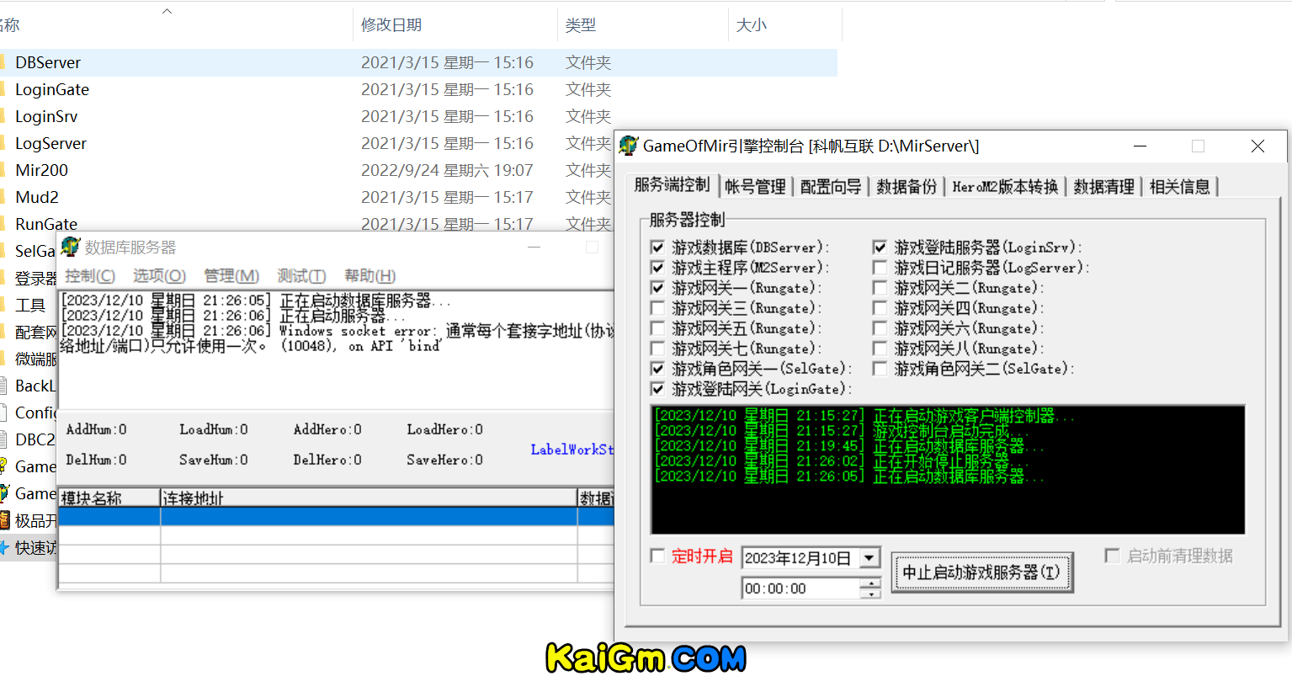This screenshot has height=692, width=1292.
Task: Enable game gateway eight Rungate checkbox
Action: (880, 349)
